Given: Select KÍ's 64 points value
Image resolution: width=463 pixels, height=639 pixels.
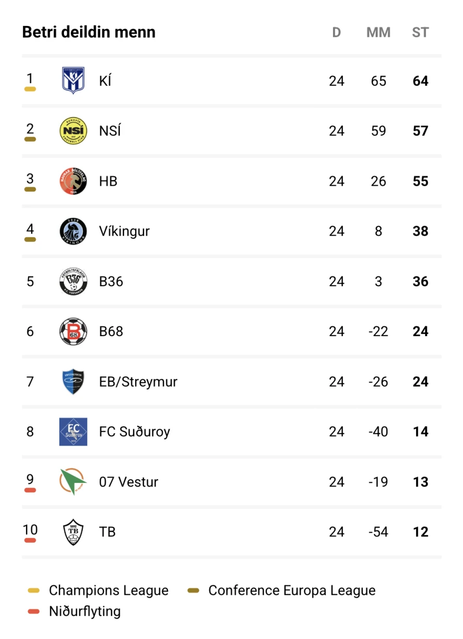Looking at the screenshot, I should pyautogui.click(x=420, y=81).
